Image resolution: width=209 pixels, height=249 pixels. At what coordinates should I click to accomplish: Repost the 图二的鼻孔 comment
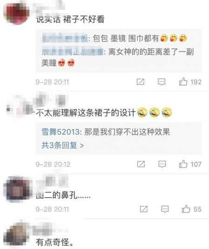tap(144, 209)
